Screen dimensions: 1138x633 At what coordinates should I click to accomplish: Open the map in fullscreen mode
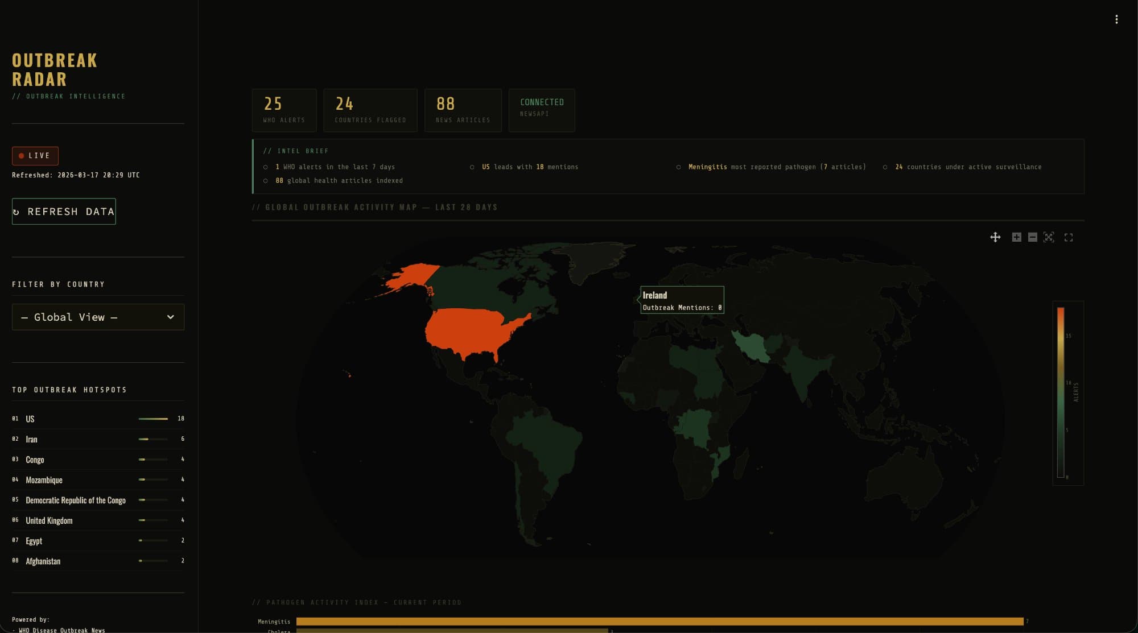tap(1069, 238)
